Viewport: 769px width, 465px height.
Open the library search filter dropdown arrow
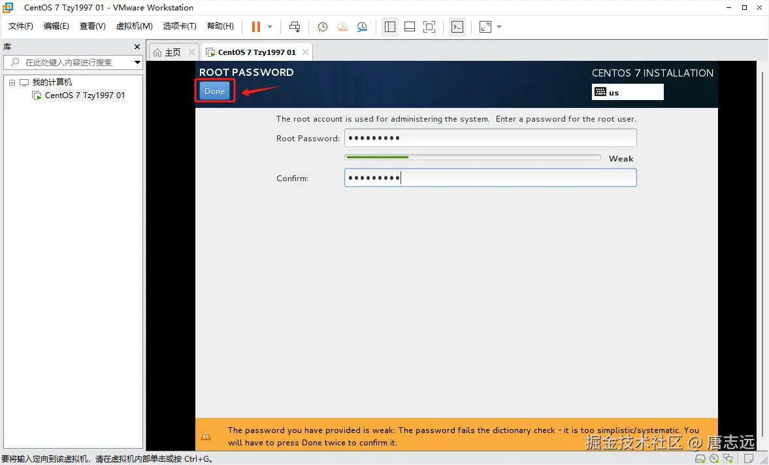(x=137, y=62)
